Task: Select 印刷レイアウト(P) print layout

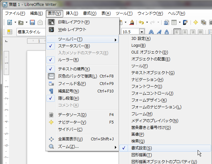Action: tap(82, 22)
